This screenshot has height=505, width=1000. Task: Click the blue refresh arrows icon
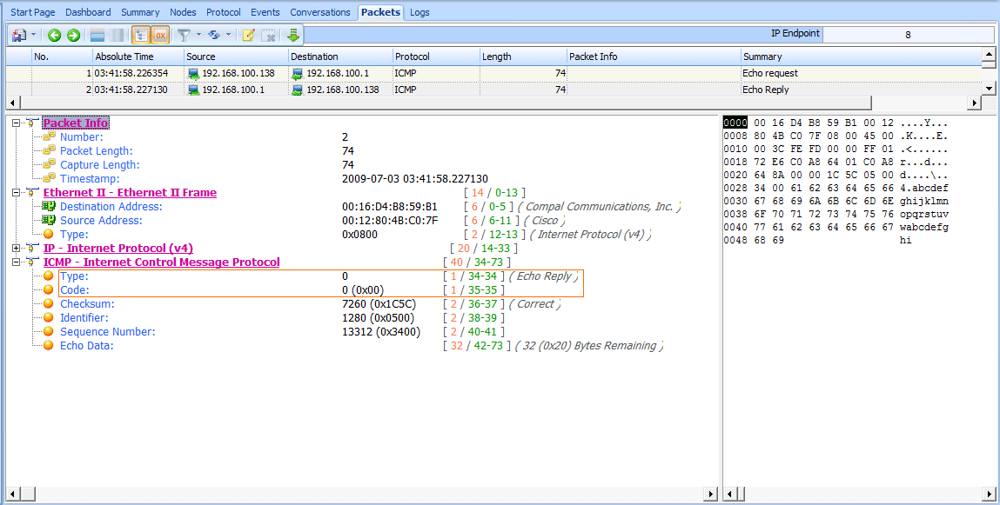213,35
